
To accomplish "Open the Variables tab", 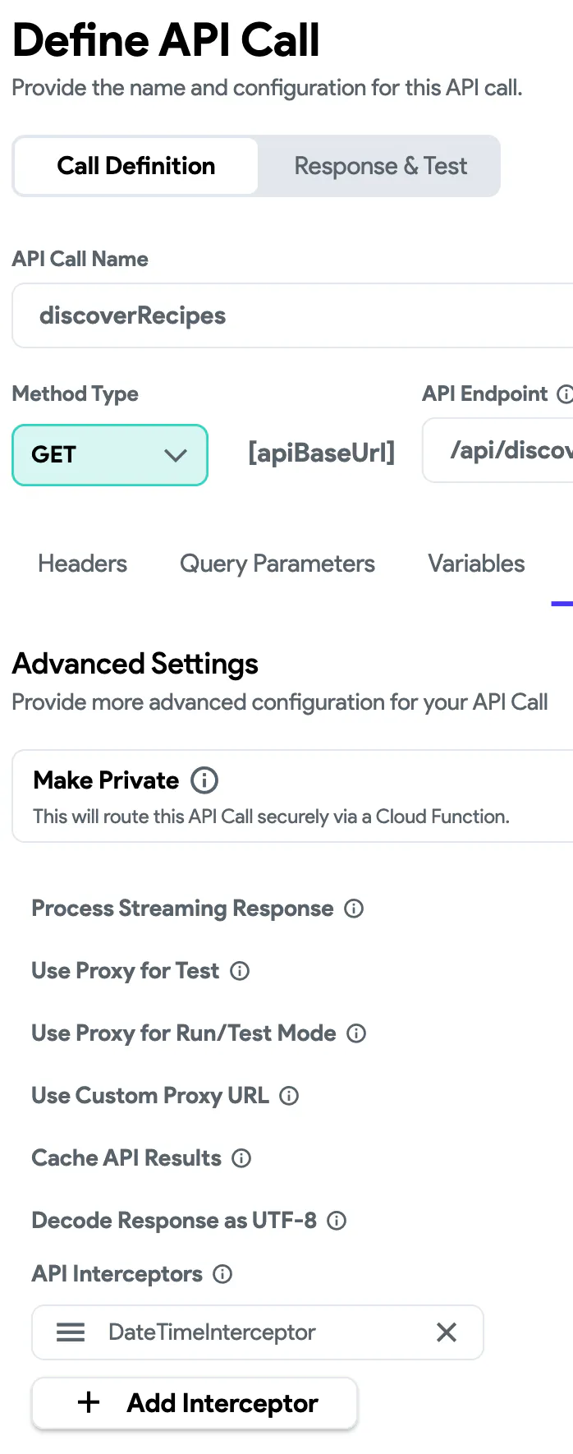I will coord(476,564).
